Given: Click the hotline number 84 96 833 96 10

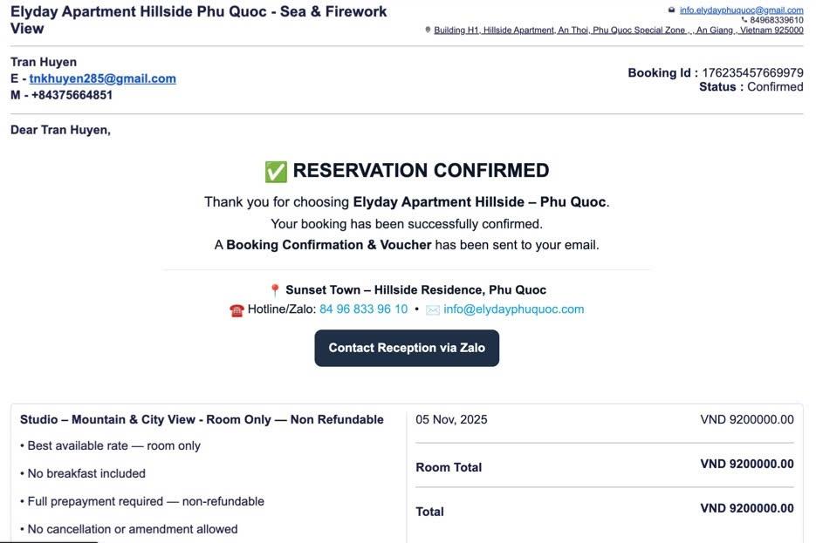Looking at the screenshot, I should click(x=363, y=309).
